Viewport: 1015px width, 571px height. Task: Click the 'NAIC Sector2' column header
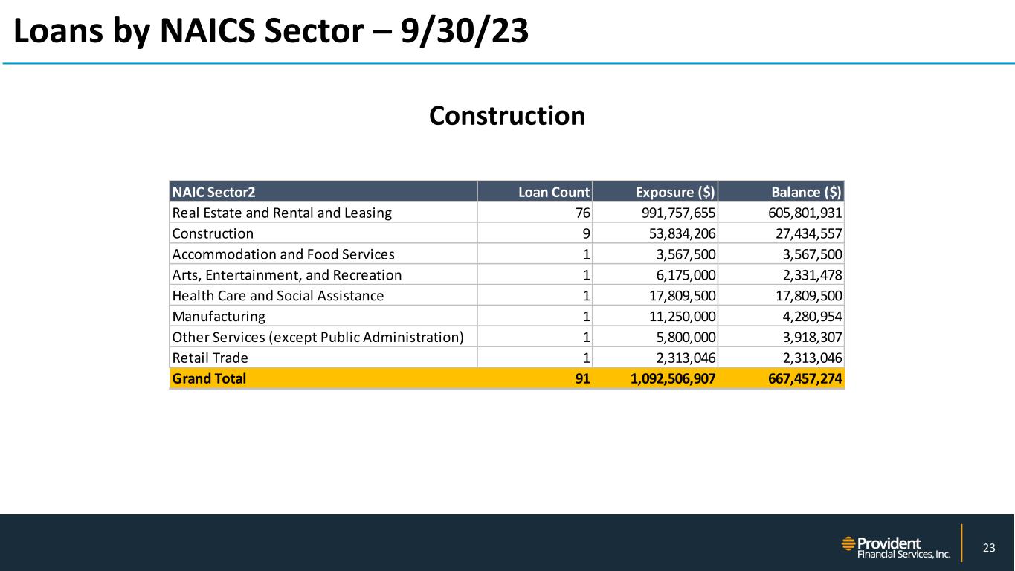[214, 192]
